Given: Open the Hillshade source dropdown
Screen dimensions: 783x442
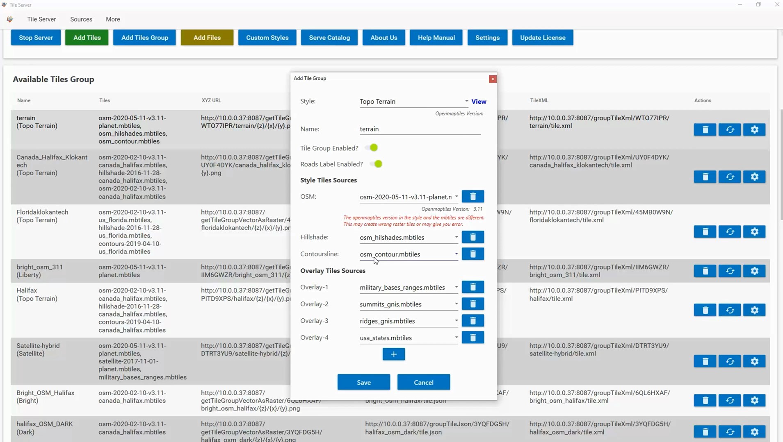Looking at the screenshot, I should [409, 238].
